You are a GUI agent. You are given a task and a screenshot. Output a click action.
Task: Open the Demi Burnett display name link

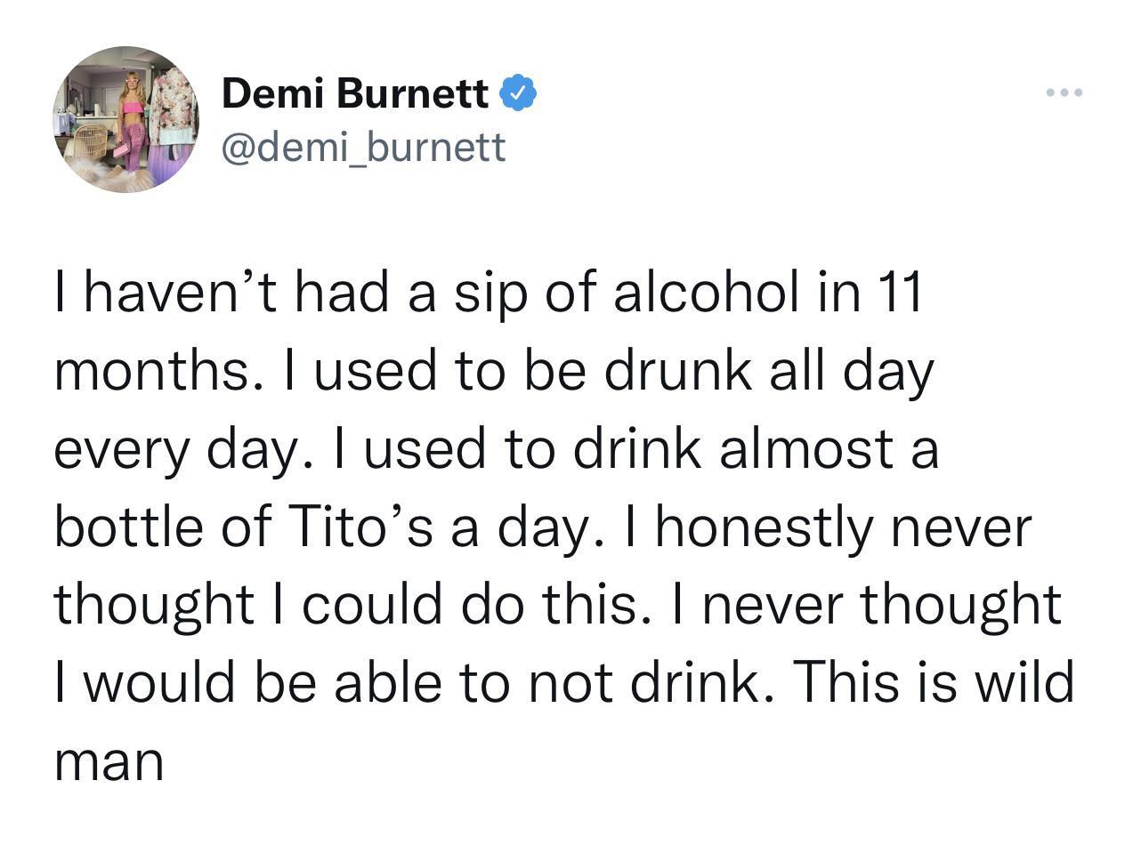(354, 93)
